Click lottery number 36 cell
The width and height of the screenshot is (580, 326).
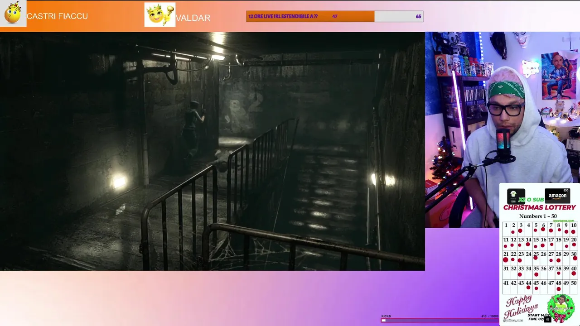tap(543, 272)
